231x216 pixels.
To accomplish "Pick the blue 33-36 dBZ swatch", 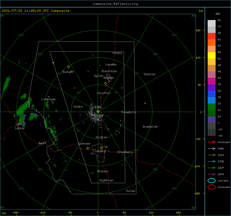I will 211,94.
